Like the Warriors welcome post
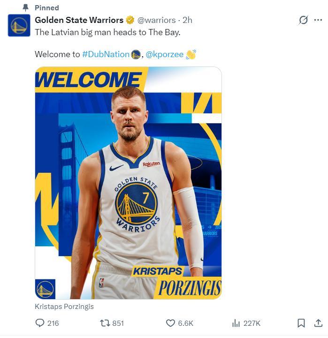The height and width of the screenshot is (338, 328). [171, 323]
